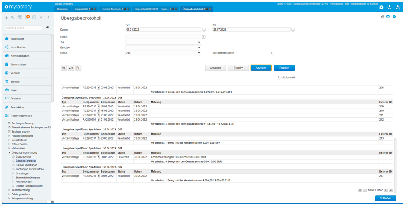
Task: Click the search options icon beside Business Suche
Action: pos(47,27)
